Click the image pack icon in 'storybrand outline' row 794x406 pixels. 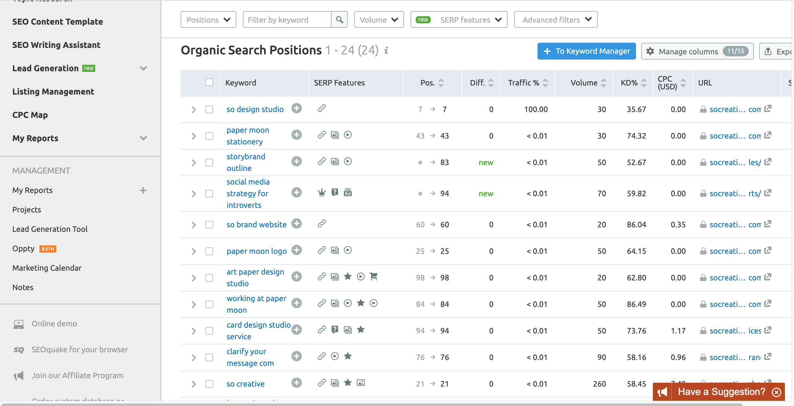(335, 161)
